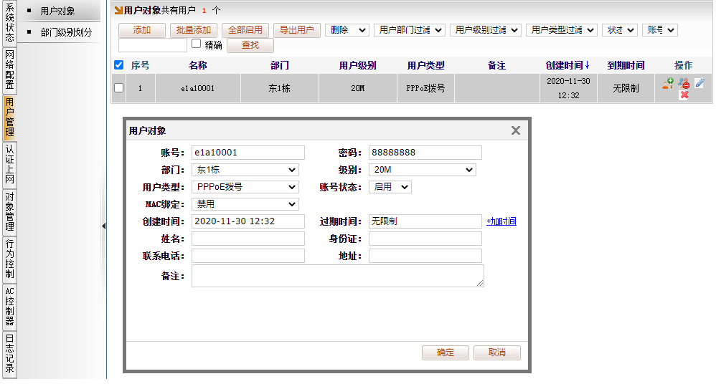Click the +加时间 link

(x=501, y=221)
